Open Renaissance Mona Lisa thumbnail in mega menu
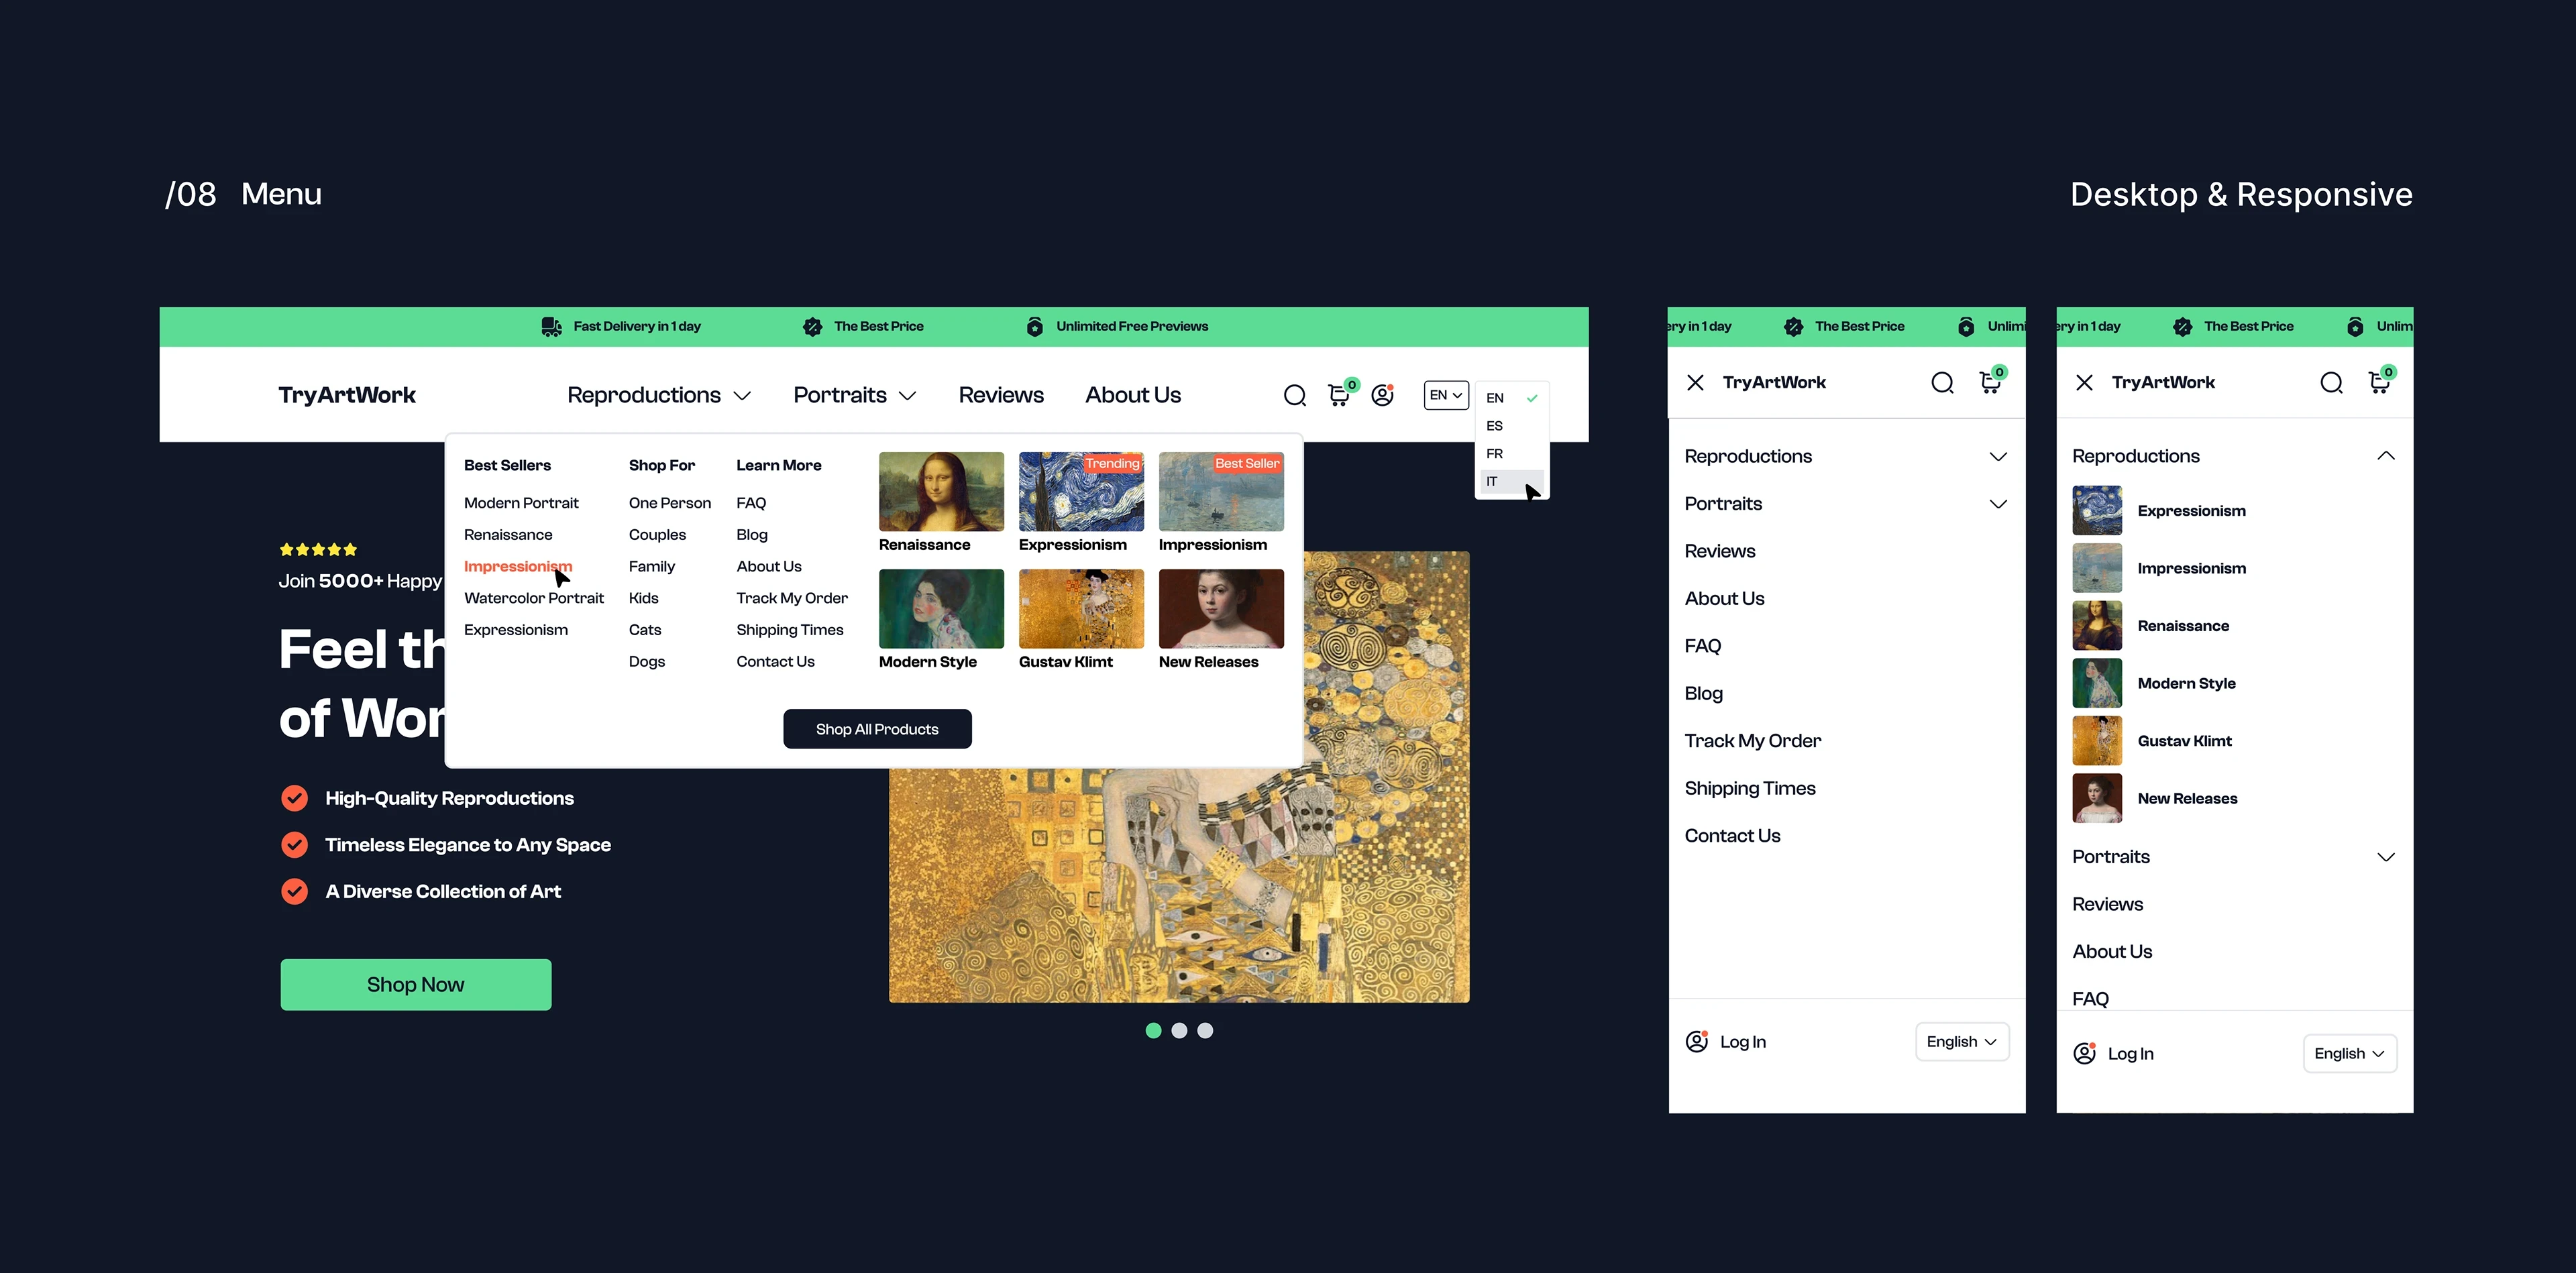2576x1273 pixels. tap(941, 491)
